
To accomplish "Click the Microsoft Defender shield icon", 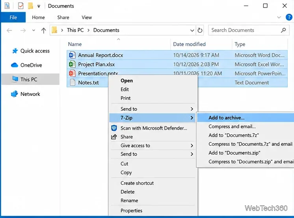I will coord(114,128).
